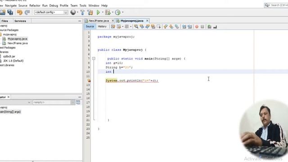
Task: Click the Find Selection magnifier icon
Action: [136, 27]
